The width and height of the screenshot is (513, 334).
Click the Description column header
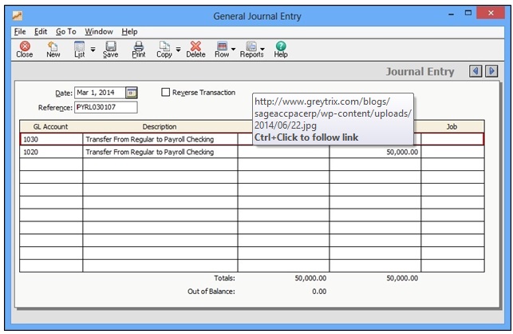pyautogui.click(x=160, y=126)
